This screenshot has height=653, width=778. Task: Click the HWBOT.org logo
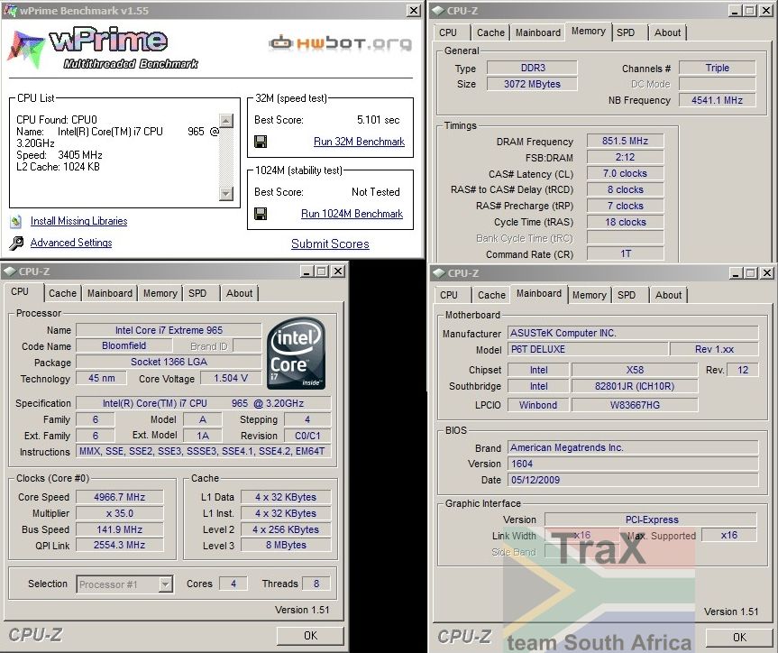[x=341, y=43]
